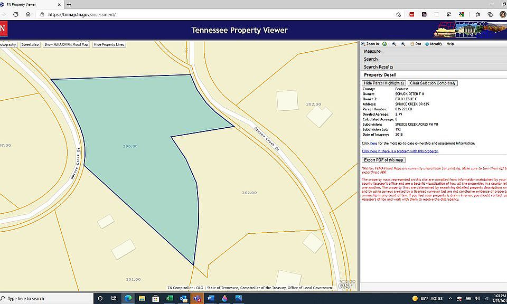This screenshot has height=304, width=507.
Task: Open Microsoft Store from the taskbar
Action: click(x=155, y=299)
